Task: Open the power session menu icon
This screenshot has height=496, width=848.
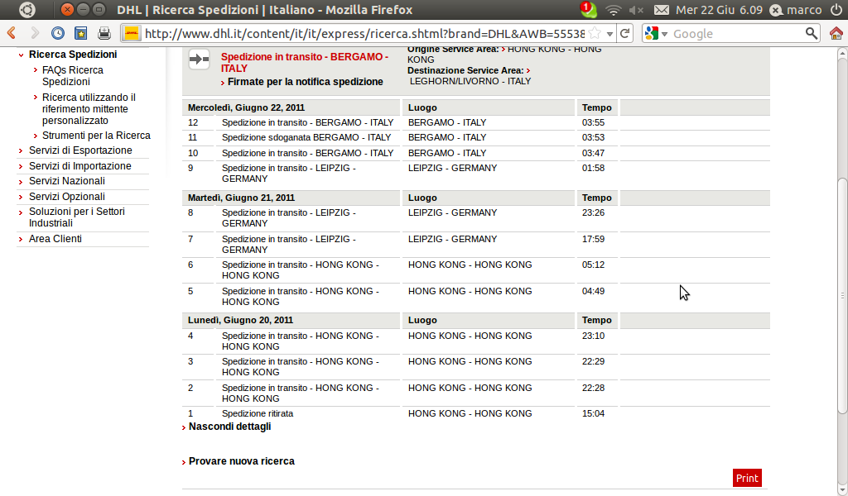Action: point(836,10)
